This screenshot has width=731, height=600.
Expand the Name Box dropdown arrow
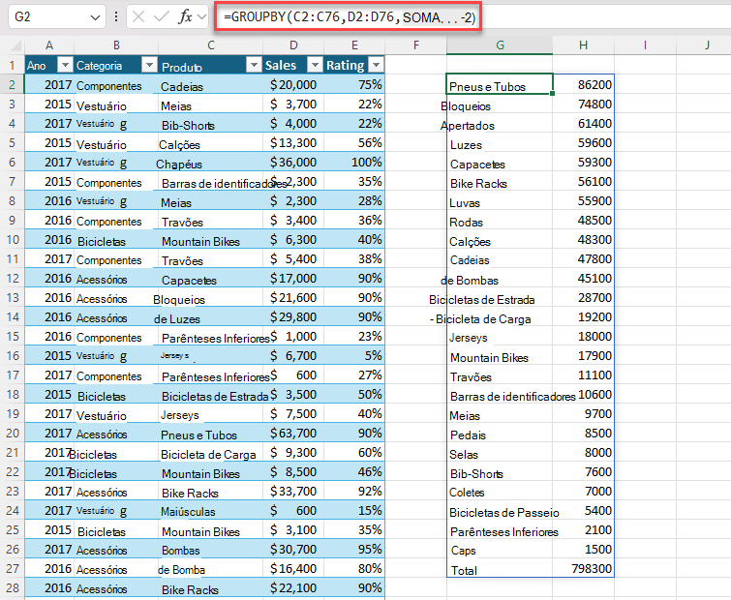[95, 17]
